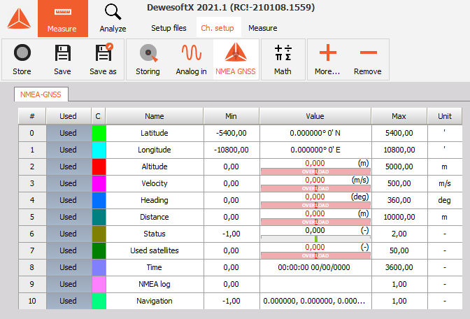Screen dimensions: 470x319
Task: Toggle Used button for Longitude channel
Action: pos(69,150)
